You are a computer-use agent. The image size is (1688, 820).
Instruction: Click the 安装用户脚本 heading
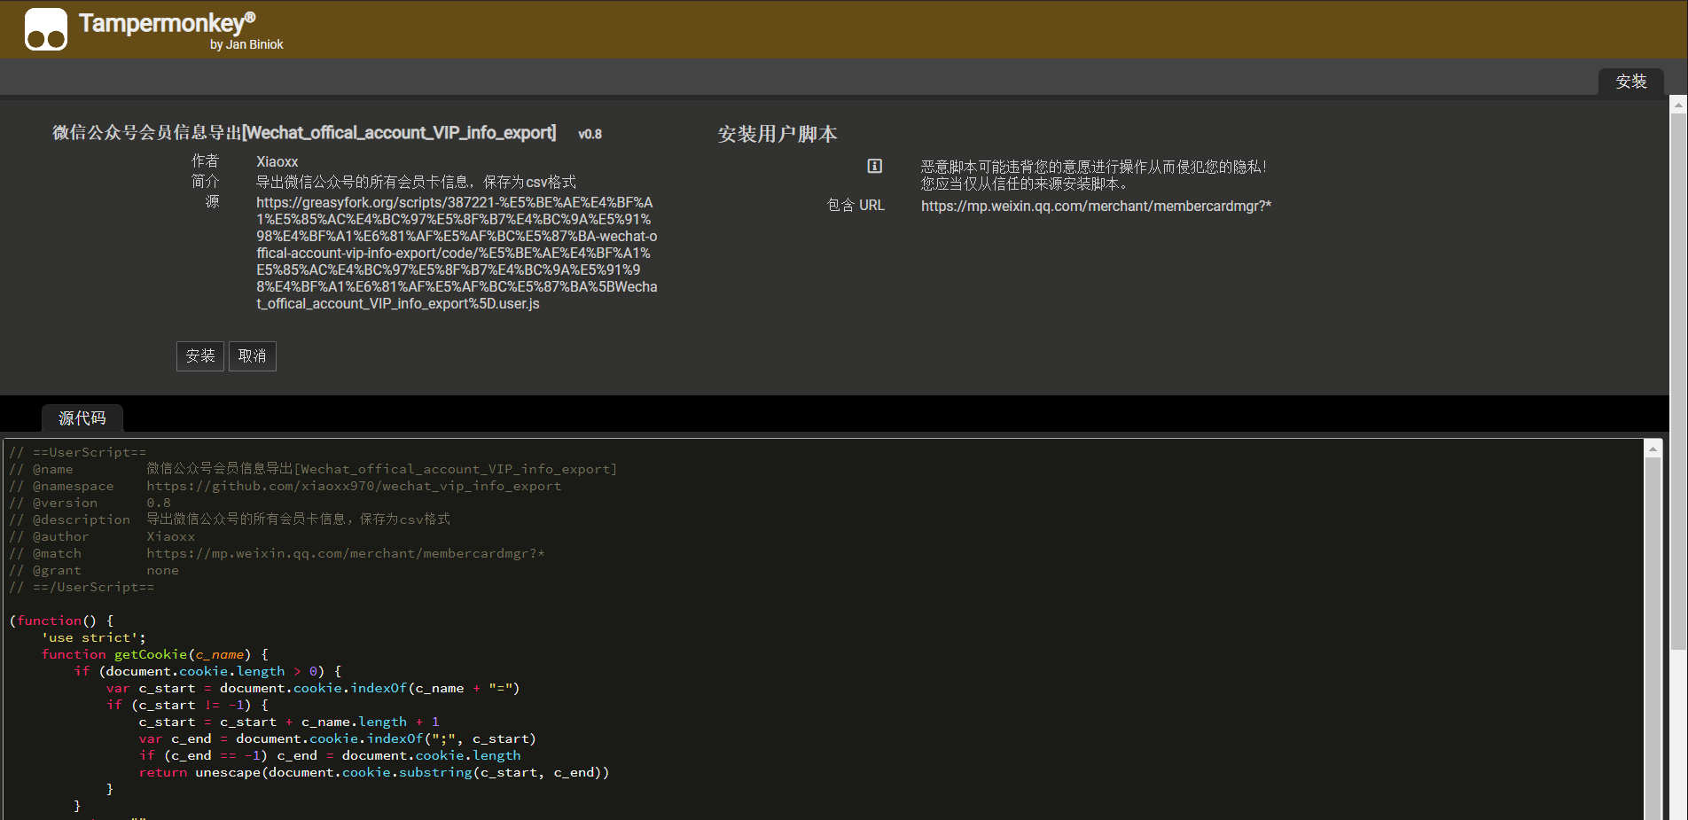[x=777, y=134]
